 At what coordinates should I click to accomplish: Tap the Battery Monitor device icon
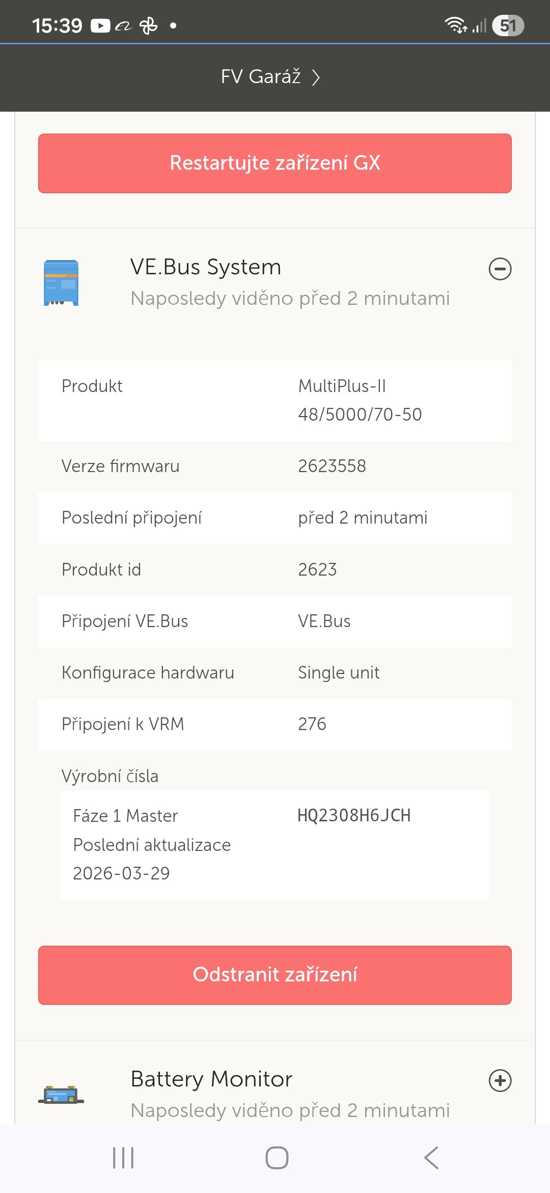[x=61, y=1094]
